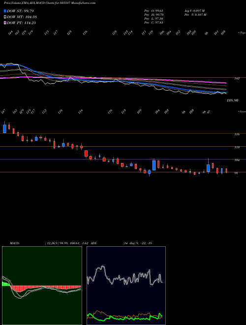Click the green positive MACD histogram bars
Image resolution: width=246 pixels, height=325 pixels.
[6, 284]
